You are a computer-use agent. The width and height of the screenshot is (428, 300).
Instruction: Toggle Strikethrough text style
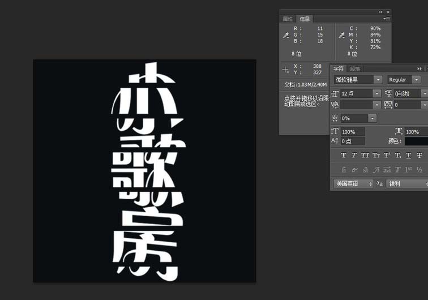tap(420, 155)
